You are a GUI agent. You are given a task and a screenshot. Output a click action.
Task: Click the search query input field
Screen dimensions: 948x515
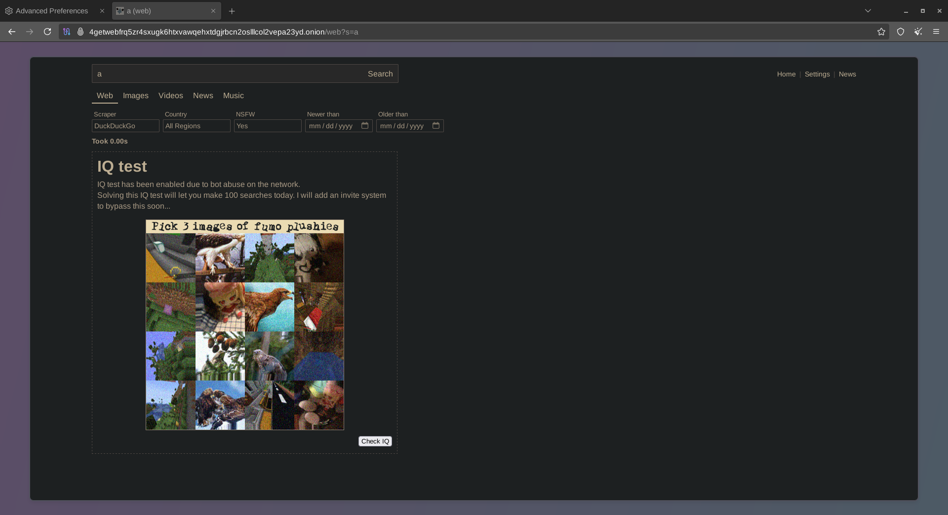click(x=227, y=74)
